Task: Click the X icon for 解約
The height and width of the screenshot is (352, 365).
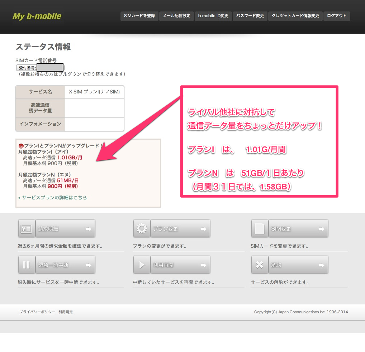Action: [x=260, y=265]
